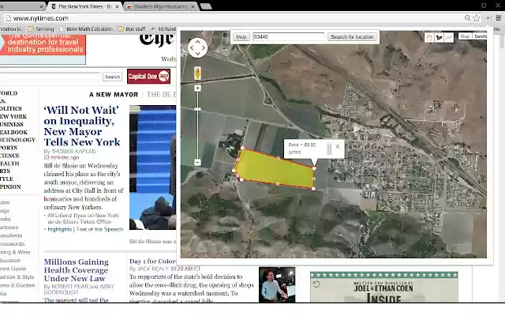Screen dimensions: 505x316
Task: Open Day 1 for Colorado article headline
Action: point(152,261)
